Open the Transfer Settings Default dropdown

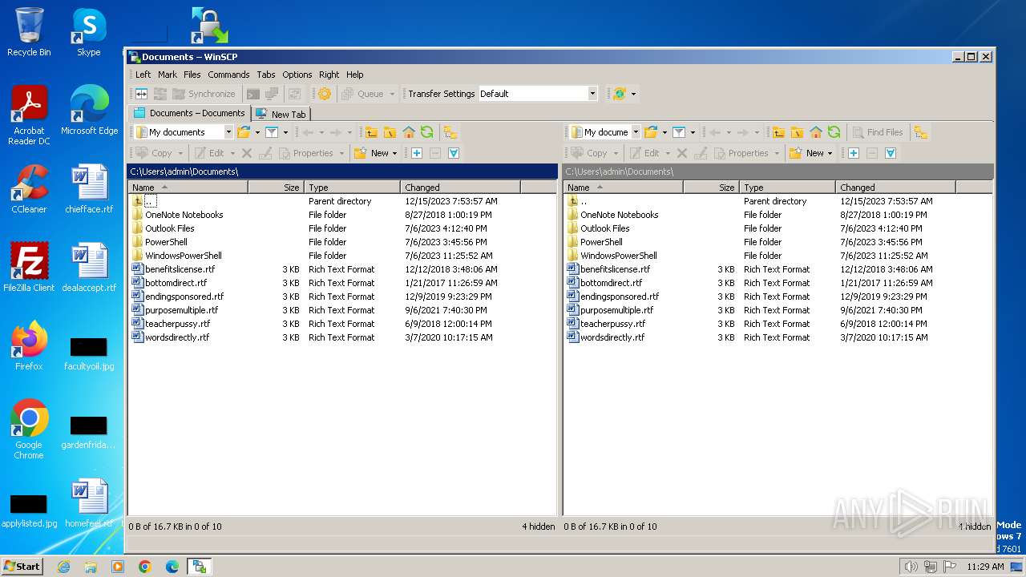point(592,94)
